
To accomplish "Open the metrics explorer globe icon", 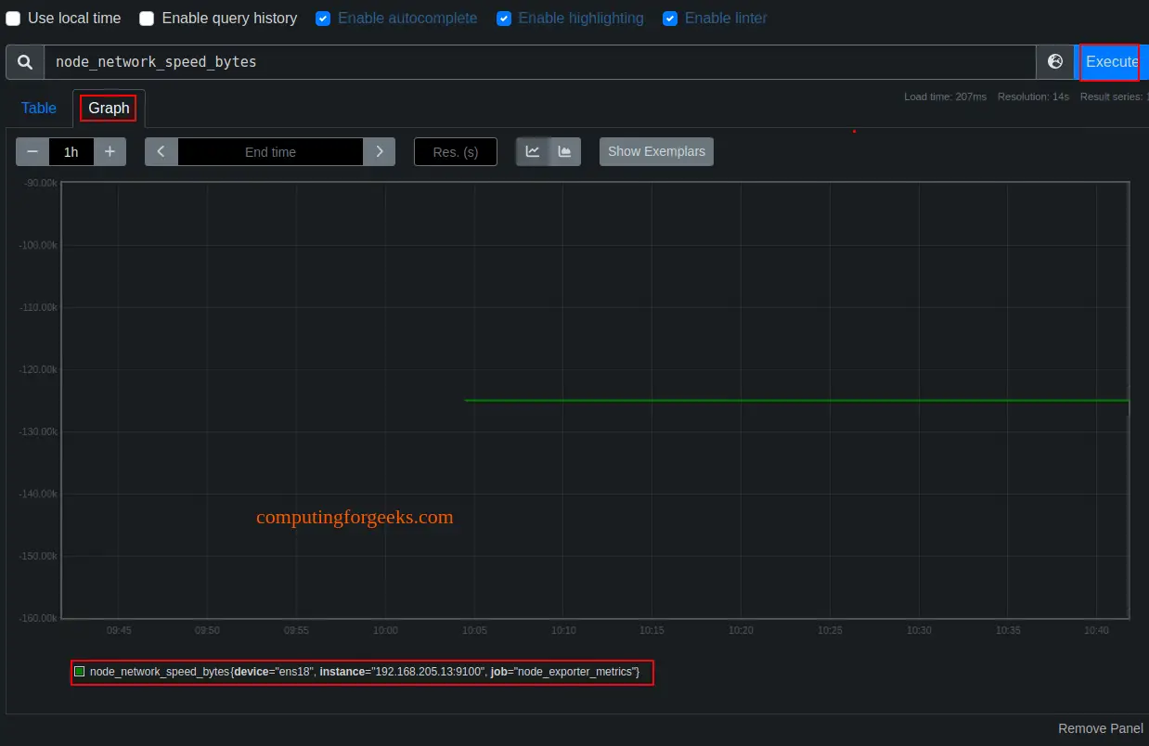I will 1055,61.
